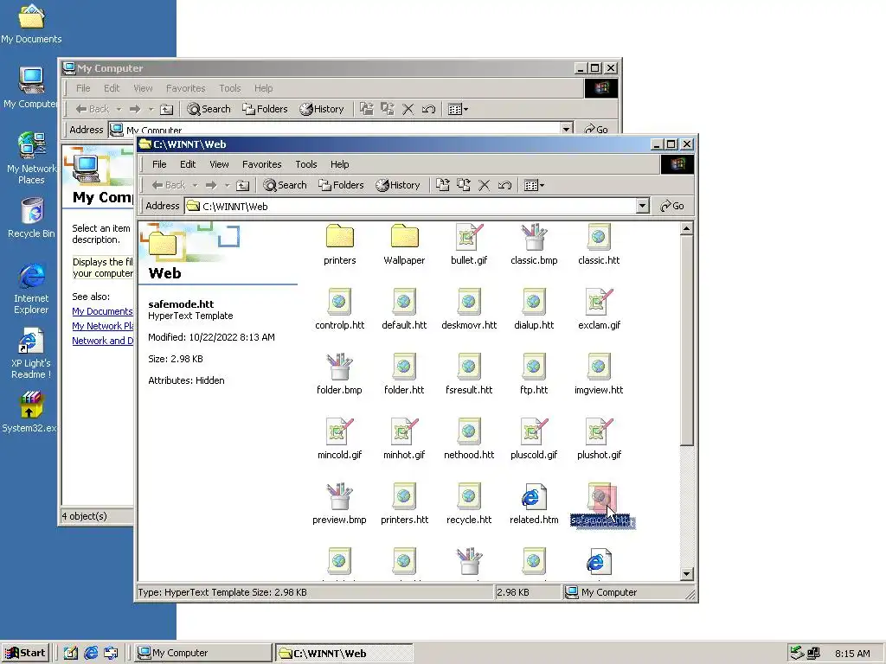Open the Wallpaper folder

[x=404, y=236]
